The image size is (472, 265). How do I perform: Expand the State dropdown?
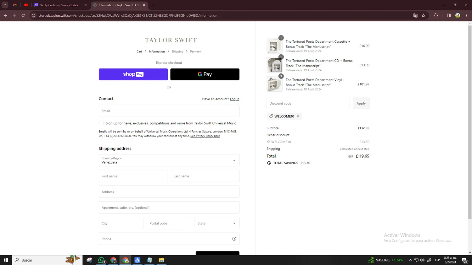[x=217, y=223]
